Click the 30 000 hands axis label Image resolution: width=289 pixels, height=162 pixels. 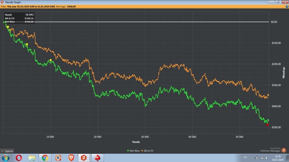click(145, 137)
